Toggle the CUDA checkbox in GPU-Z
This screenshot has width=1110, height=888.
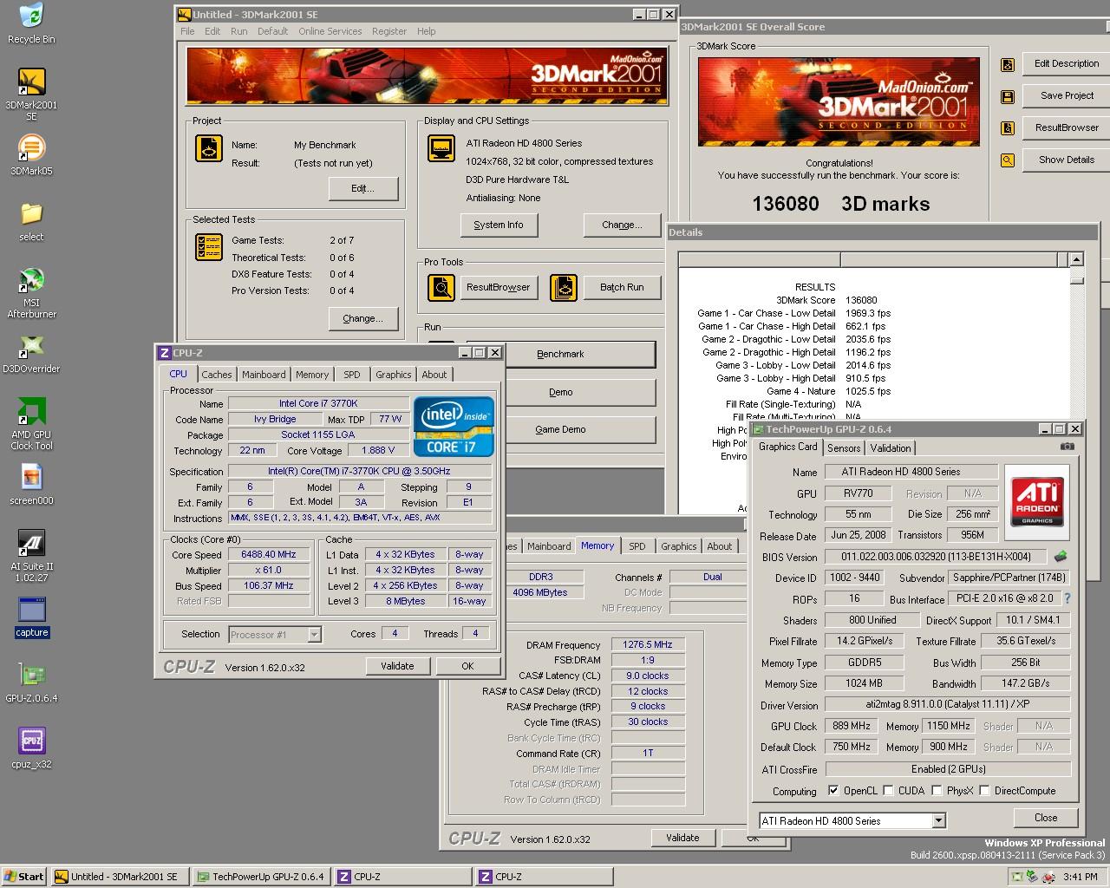[x=888, y=791]
